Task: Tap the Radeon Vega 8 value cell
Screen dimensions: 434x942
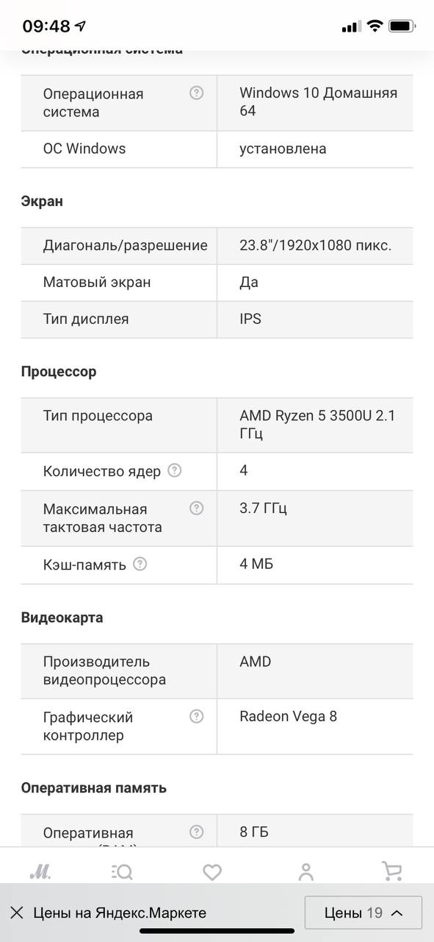Action: (x=315, y=726)
